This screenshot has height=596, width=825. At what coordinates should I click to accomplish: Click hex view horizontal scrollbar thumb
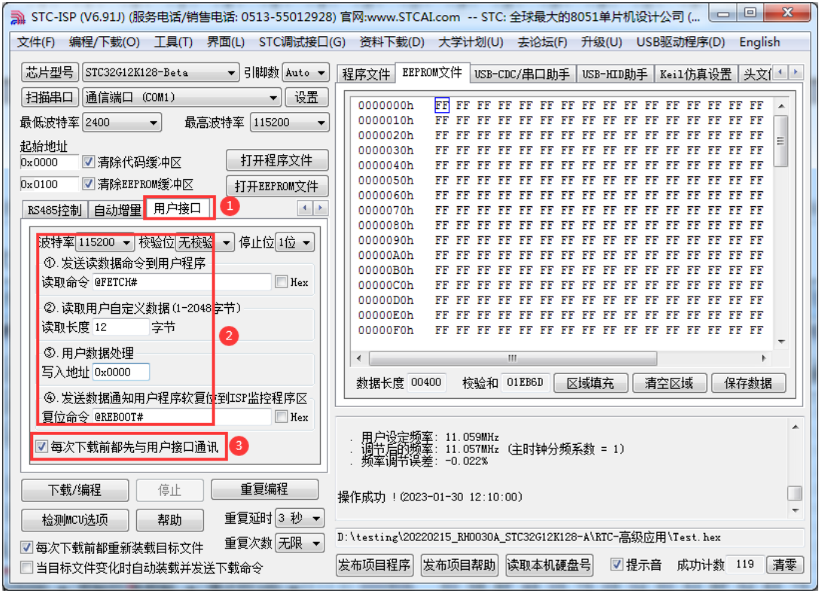(x=513, y=358)
